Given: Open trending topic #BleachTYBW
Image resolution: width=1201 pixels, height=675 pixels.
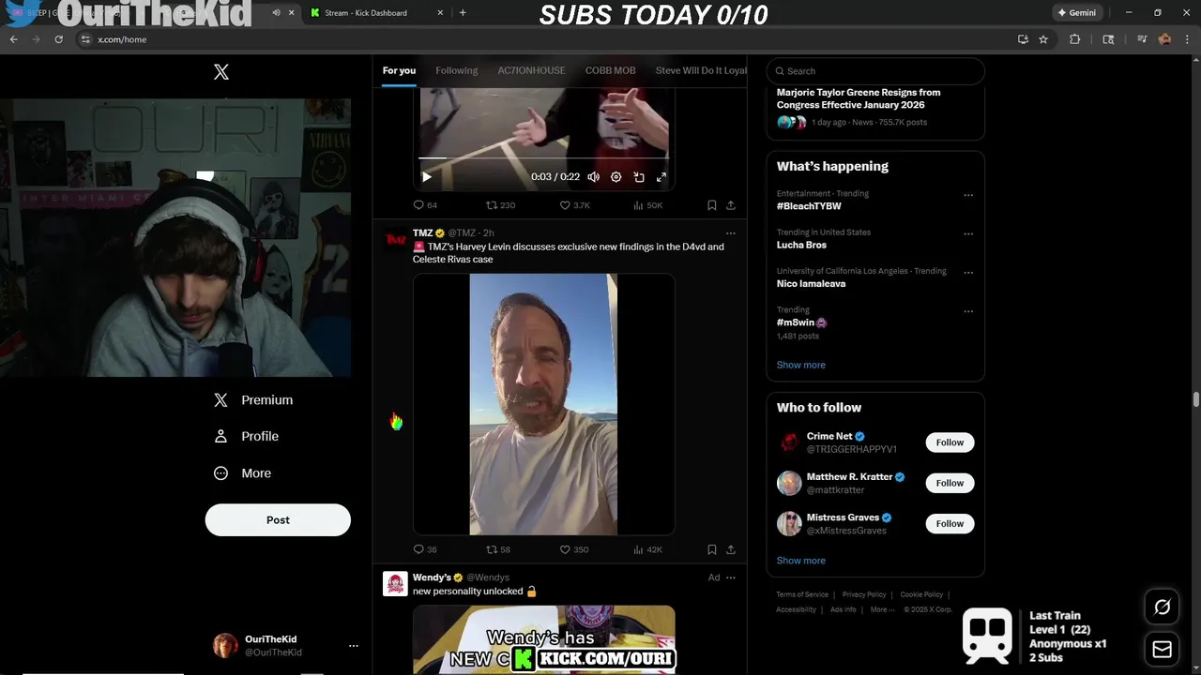Looking at the screenshot, I should [x=809, y=206].
